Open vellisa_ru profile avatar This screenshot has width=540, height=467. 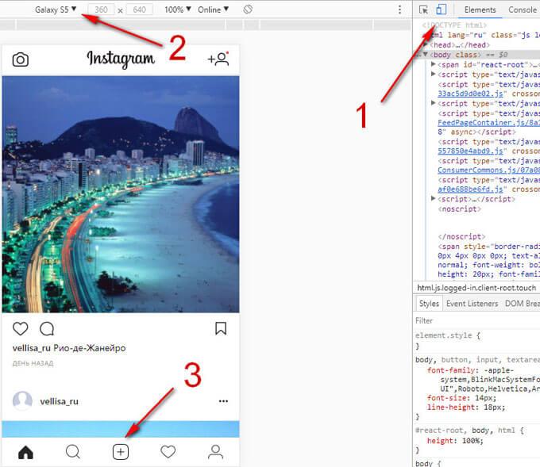point(22,400)
